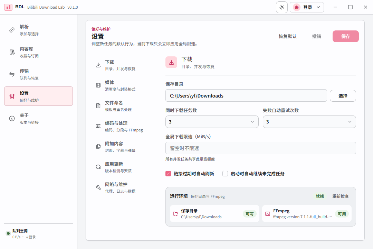Open the 网络与维护 settings tab
This screenshot has width=373, height=249.
tap(125, 187)
